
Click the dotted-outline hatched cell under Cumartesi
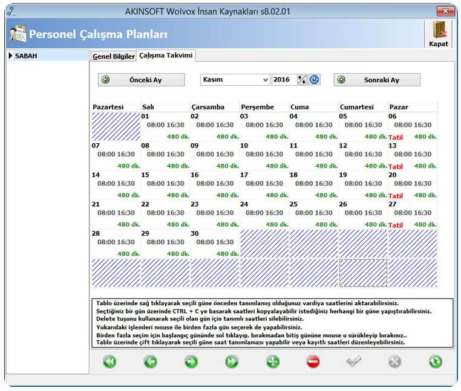pos(363,273)
